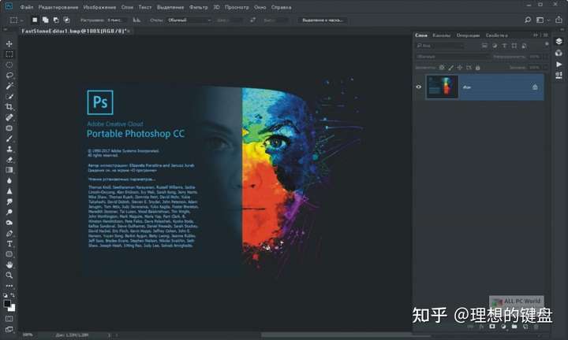Select the Eraser tool
Image resolution: width=568 pixels, height=340 pixels.
[9, 159]
